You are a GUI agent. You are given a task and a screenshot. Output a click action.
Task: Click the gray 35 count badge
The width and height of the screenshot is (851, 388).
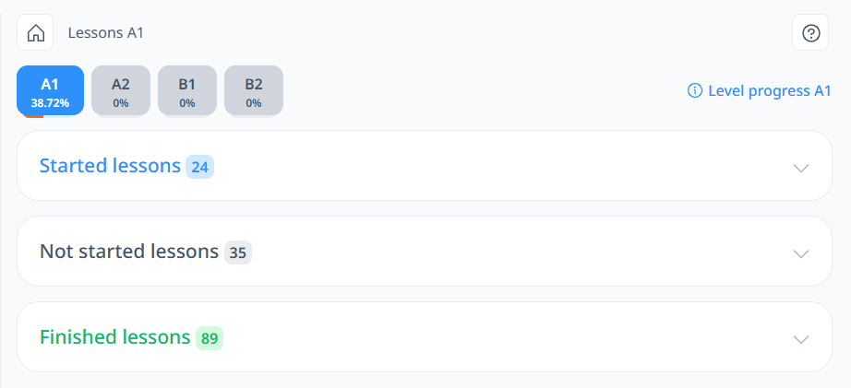click(x=238, y=253)
